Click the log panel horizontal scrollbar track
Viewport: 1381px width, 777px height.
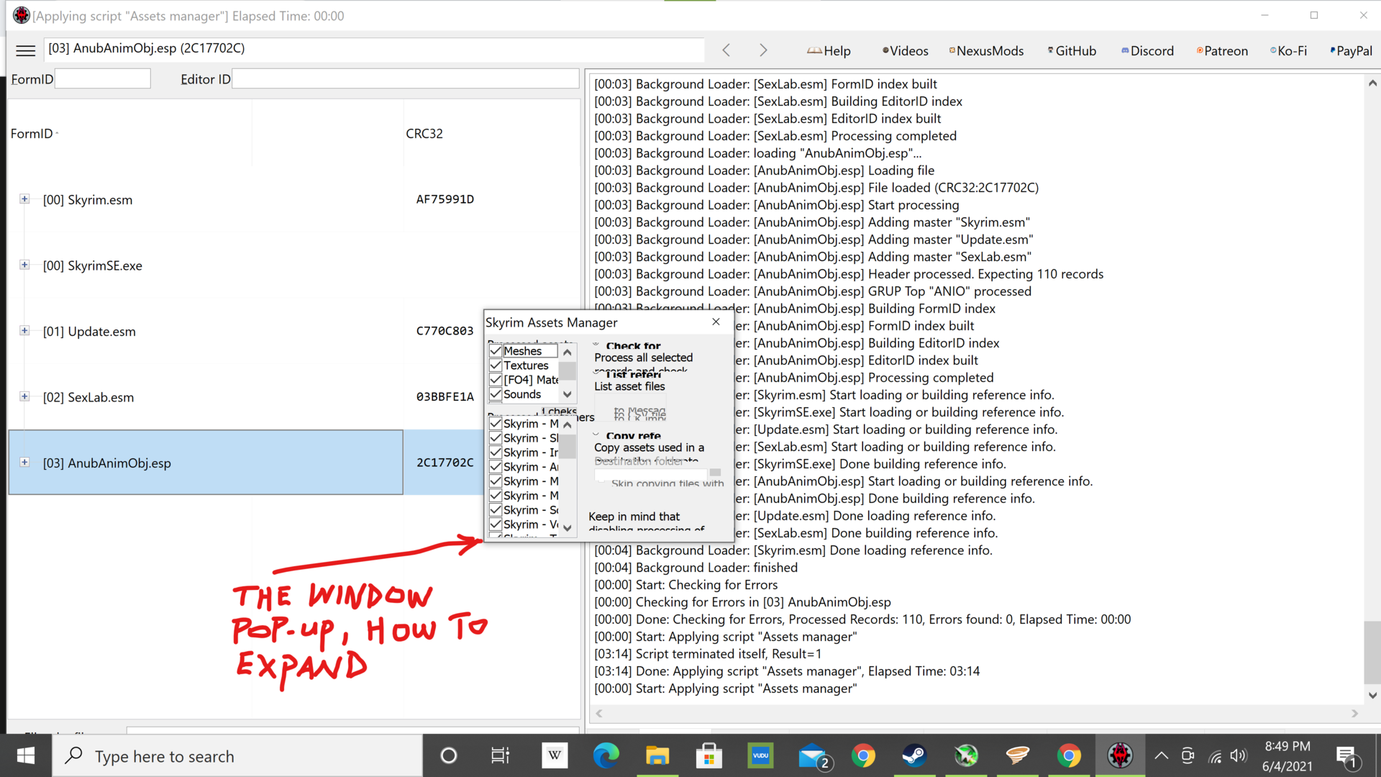(976, 714)
